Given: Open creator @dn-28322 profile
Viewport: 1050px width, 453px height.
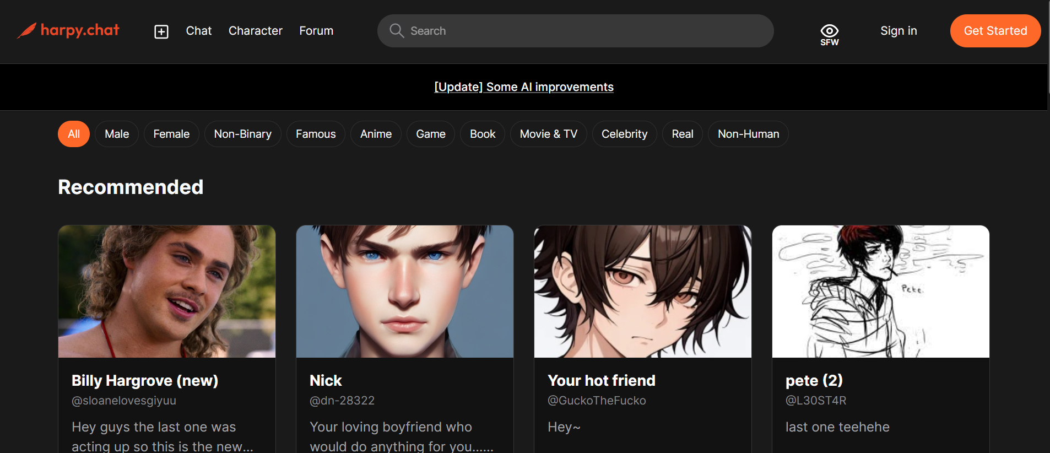Looking at the screenshot, I should point(342,401).
